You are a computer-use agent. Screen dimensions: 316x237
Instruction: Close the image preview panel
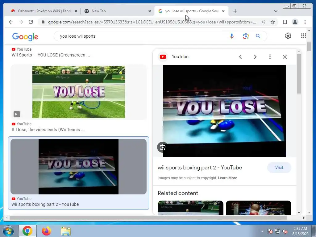[x=285, y=57]
